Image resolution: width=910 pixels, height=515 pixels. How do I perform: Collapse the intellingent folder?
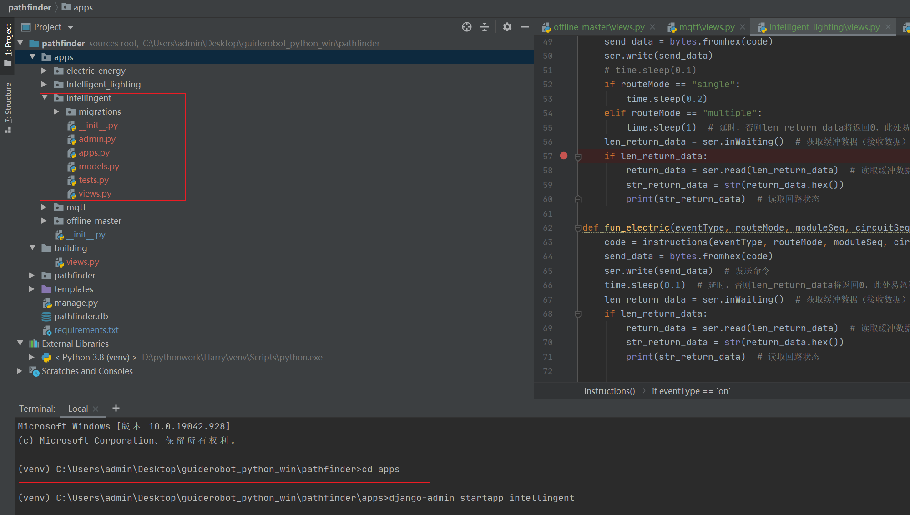tap(45, 98)
